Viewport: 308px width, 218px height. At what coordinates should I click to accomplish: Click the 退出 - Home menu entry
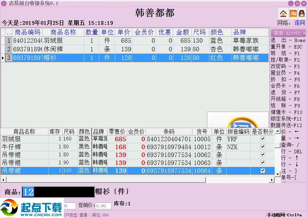click(288, 40)
